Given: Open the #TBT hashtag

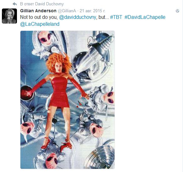Looking at the screenshot, I should point(116,17).
